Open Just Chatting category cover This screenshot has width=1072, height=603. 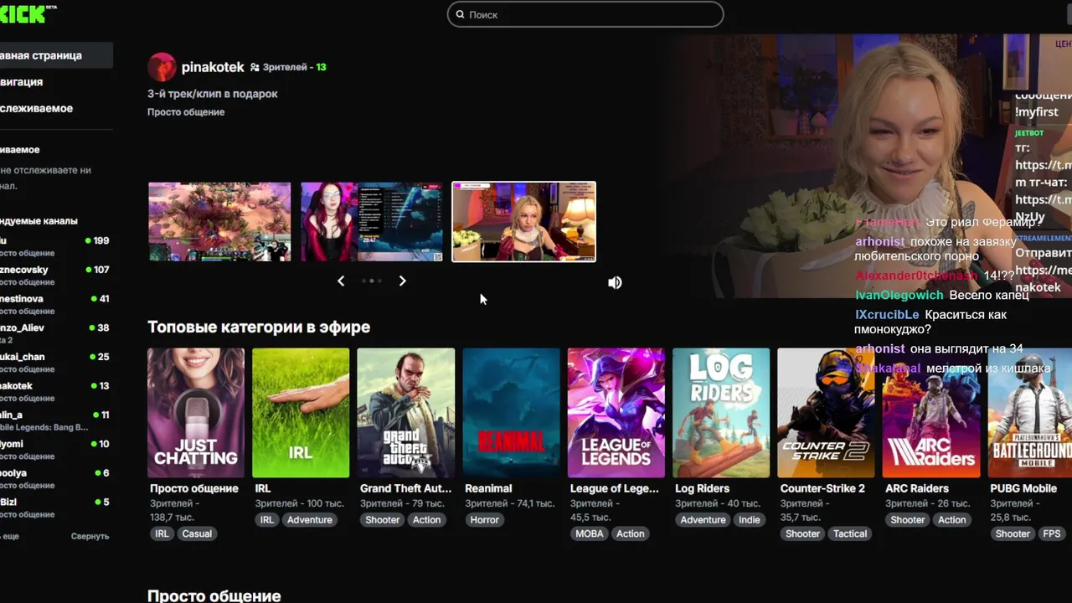[x=196, y=413]
